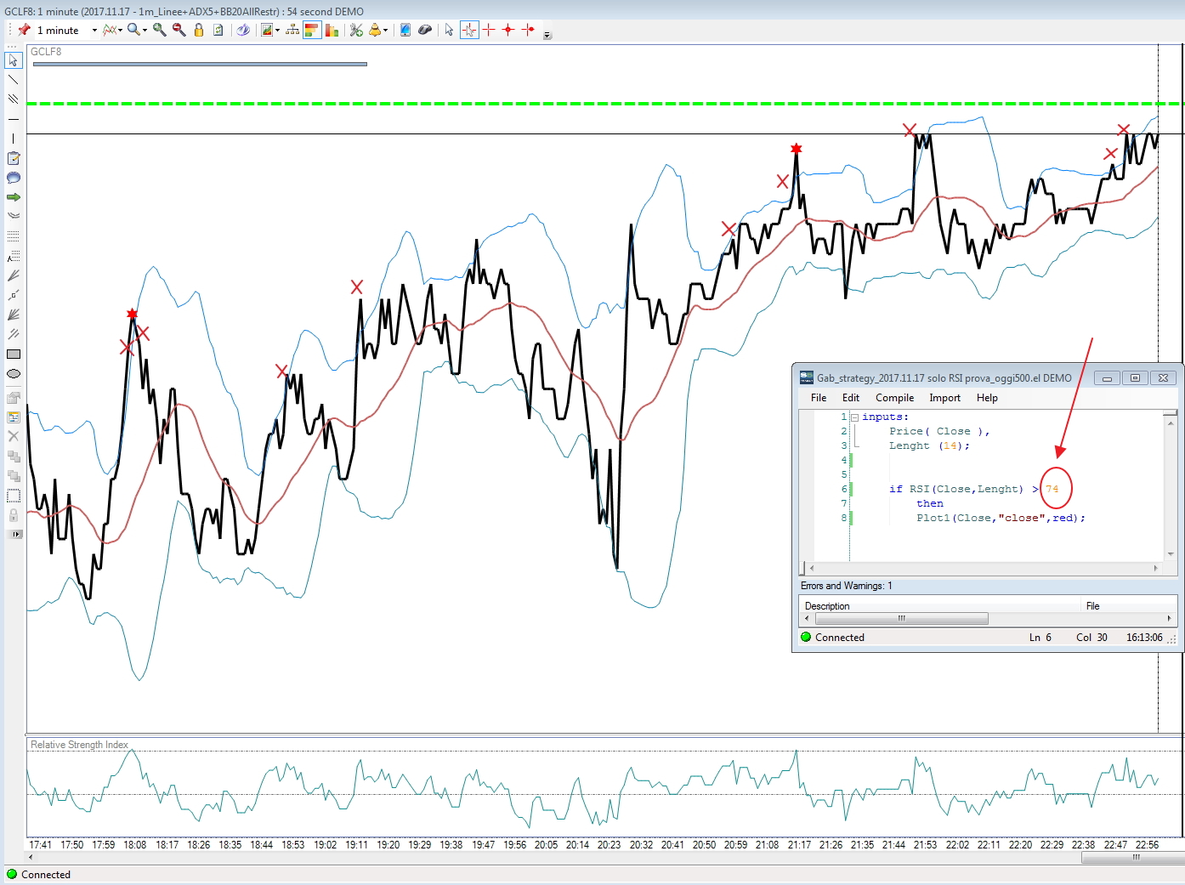Click the colored vertical bars icon
Image resolution: width=1185 pixels, height=885 pixels.
[332, 30]
